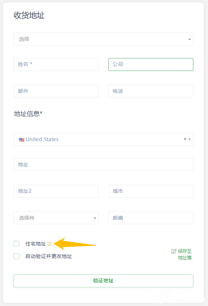
Task: Enable the 住宅地址 checkbox
Action: [x=16, y=244]
